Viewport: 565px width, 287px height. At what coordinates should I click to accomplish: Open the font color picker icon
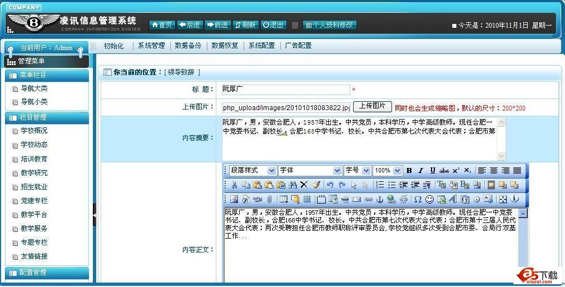(x=442, y=185)
